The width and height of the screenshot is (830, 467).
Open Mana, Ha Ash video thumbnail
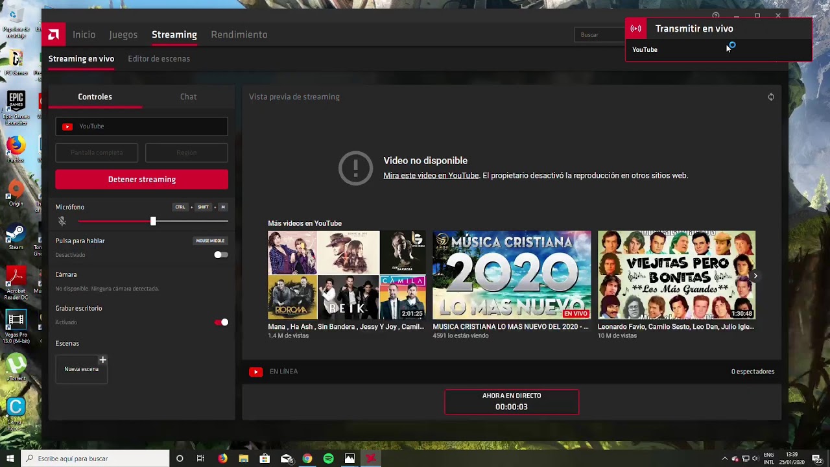[347, 275]
